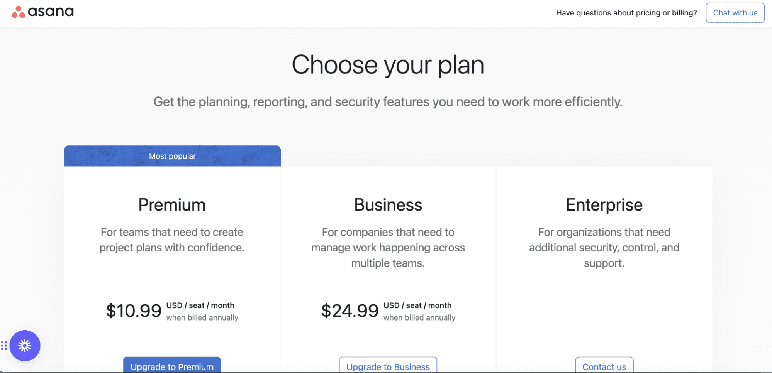The image size is (772, 373).
Task: Click the Choose your plan heading
Action: [x=388, y=64]
